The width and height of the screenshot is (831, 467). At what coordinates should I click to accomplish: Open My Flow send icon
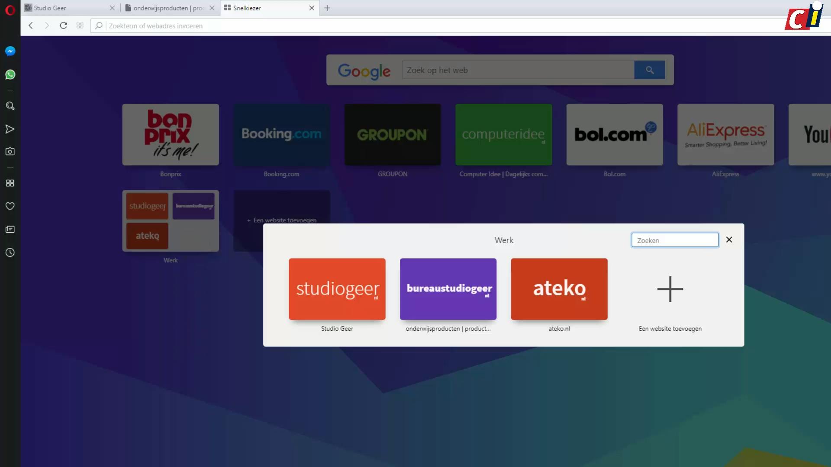tap(10, 129)
